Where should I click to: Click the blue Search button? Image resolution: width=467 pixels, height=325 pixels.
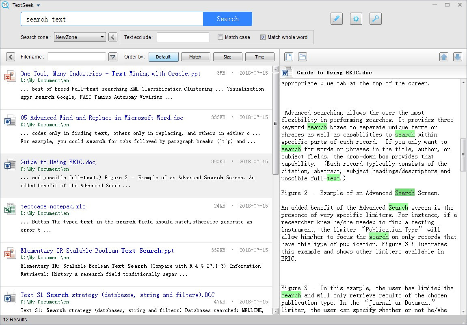pos(227,19)
